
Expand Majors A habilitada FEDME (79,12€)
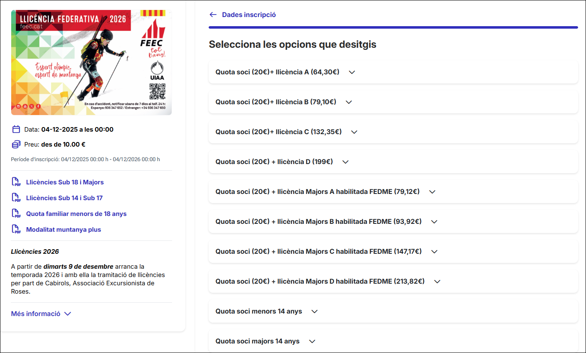pyautogui.click(x=432, y=192)
